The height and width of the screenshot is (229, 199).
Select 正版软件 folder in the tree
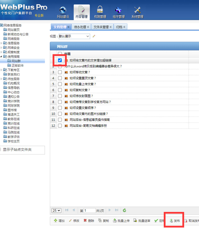pyautogui.click(x=17, y=65)
